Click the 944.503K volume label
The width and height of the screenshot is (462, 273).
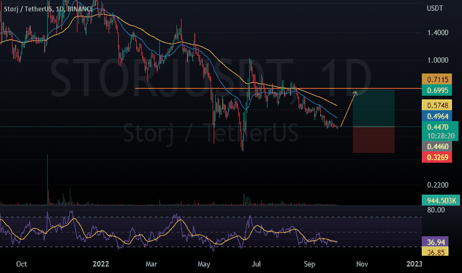pyautogui.click(x=441, y=201)
